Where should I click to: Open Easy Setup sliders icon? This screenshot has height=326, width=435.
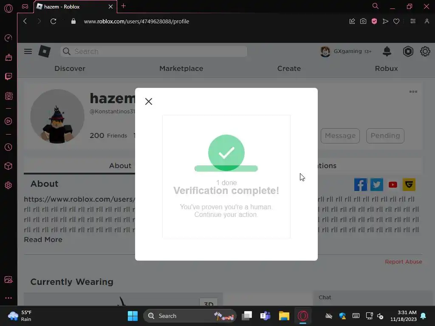tap(413, 21)
